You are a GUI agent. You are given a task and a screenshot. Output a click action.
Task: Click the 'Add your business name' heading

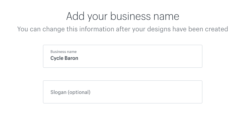123,16
